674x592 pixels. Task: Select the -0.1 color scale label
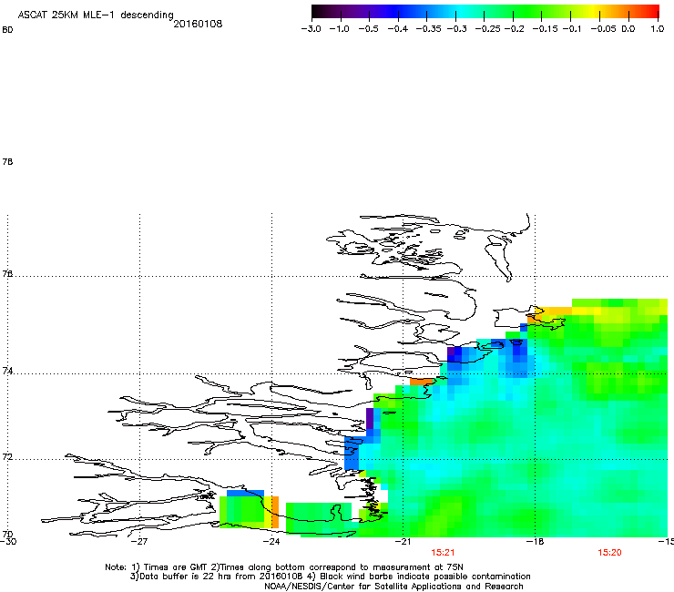click(572, 29)
